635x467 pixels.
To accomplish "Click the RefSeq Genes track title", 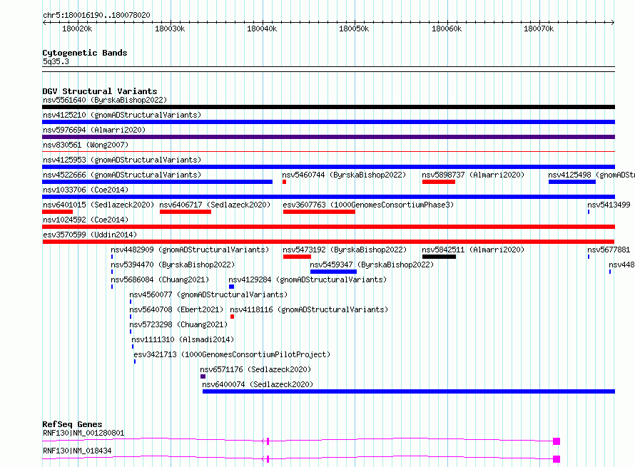I will click(72, 424).
